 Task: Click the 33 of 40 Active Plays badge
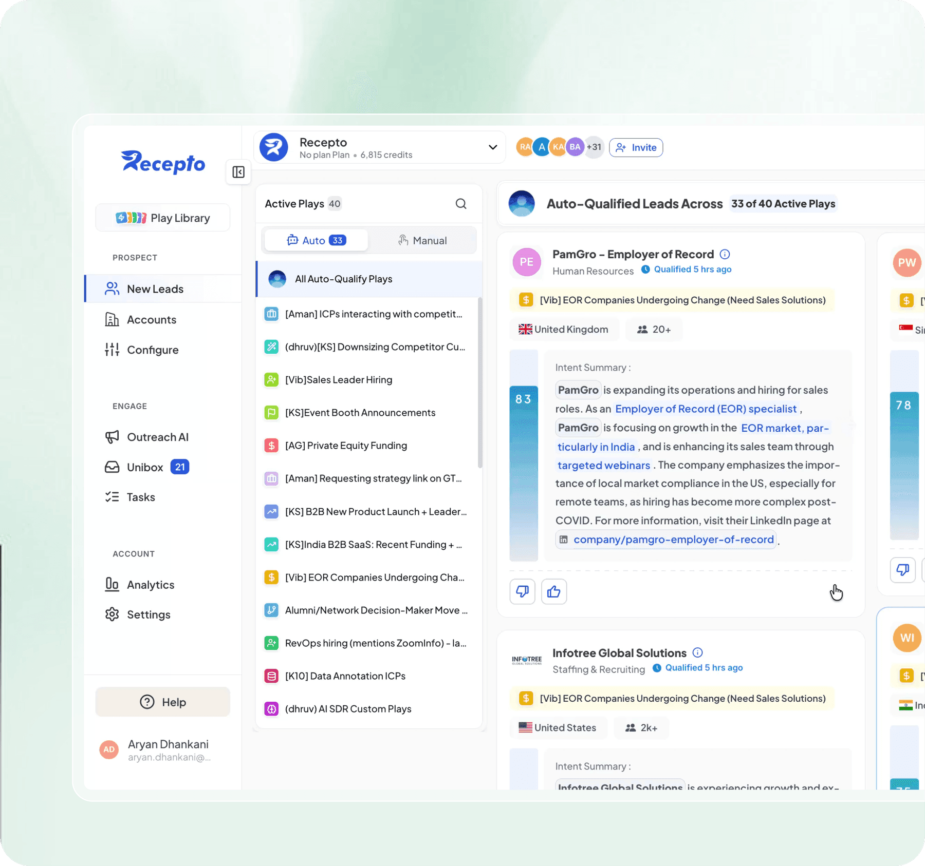783,204
